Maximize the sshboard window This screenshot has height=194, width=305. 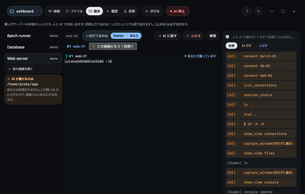tap(283, 11)
